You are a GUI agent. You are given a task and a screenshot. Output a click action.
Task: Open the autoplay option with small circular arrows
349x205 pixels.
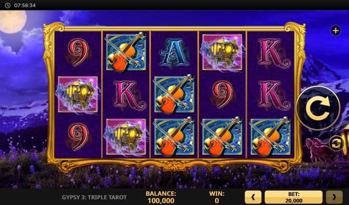coord(336,143)
